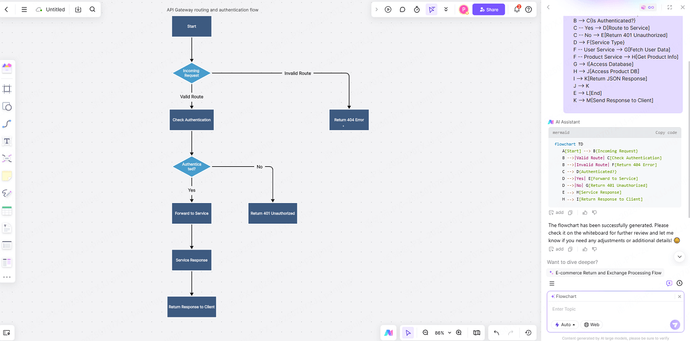Click add below the mermaid code block
Viewport: 690px width, 341px height.
click(x=556, y=213)
